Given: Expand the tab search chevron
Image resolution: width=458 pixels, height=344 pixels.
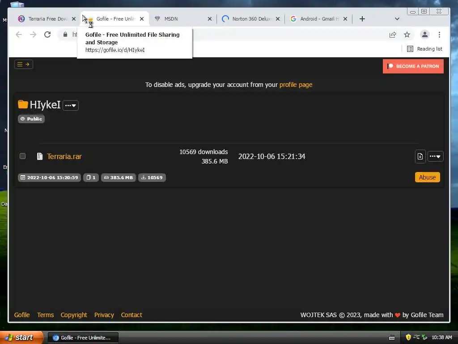Looking at the screenshot, I should [397, 19].
